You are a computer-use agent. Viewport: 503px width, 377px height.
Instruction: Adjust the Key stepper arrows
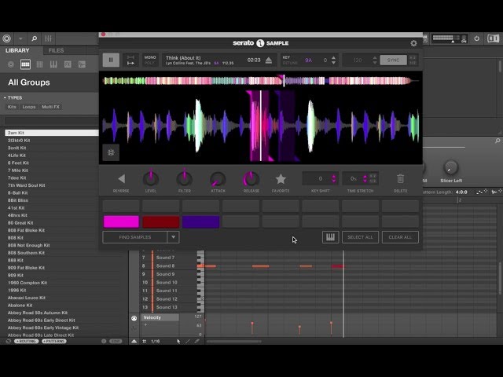333,60
